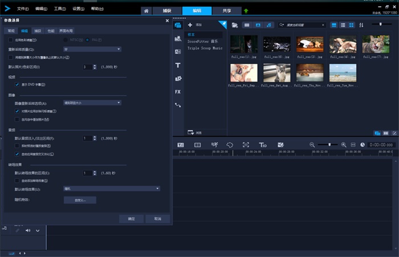Viewport: 399px width, 257px height.
Task: Expand the 重新采样质量 dropdown
Action: point(91,49)
